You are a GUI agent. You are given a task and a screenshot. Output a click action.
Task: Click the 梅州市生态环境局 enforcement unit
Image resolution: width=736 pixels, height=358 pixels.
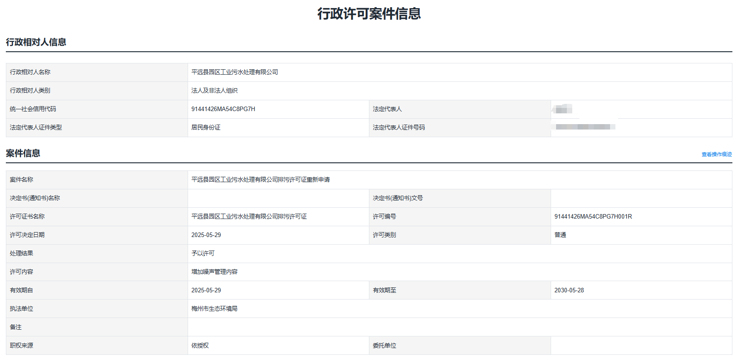(214, 309)
